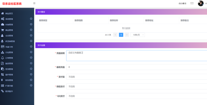Expand the 财务管理 chevron
The height and width of the screenshot is (105, 207).
pos(31,80)
